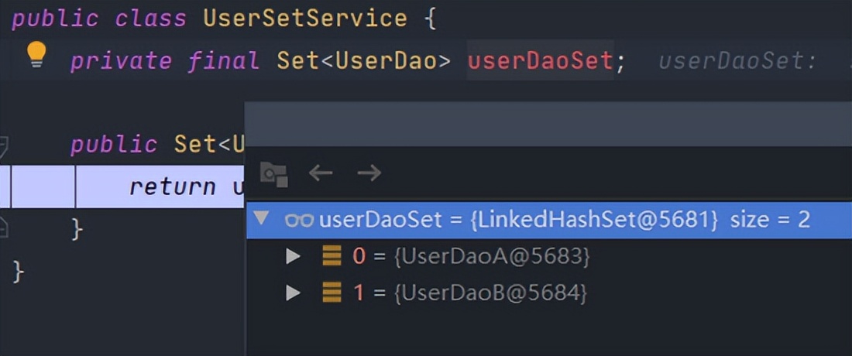
Task: Click the field icon beside element 0
Action: pyautogui.click(x=332, y=256)
